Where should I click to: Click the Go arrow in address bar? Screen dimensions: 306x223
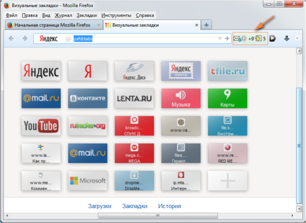coord(227,39)
